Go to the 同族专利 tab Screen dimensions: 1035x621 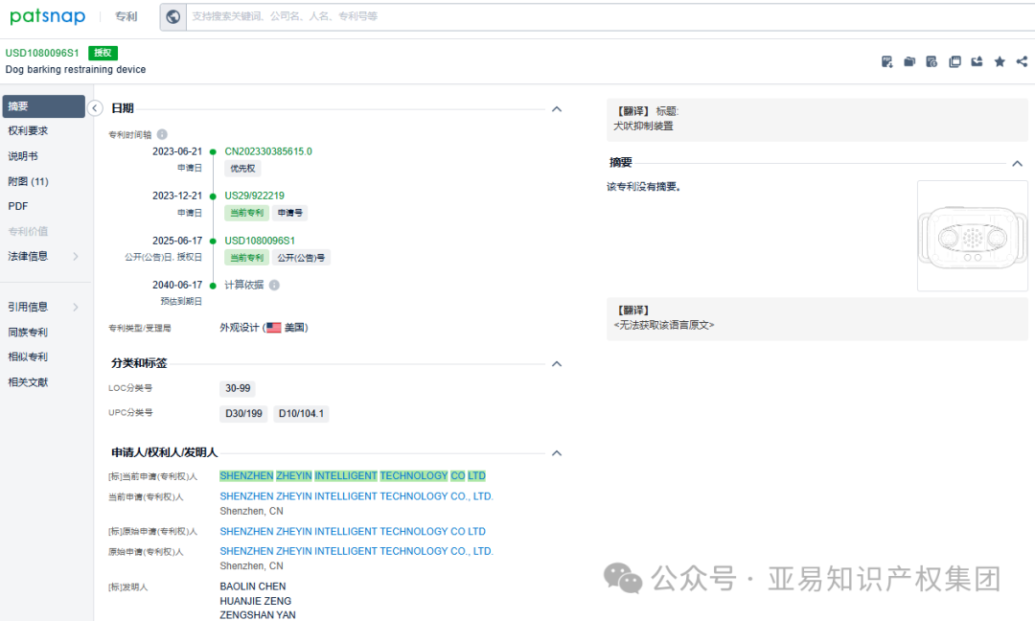coord(28,332)
